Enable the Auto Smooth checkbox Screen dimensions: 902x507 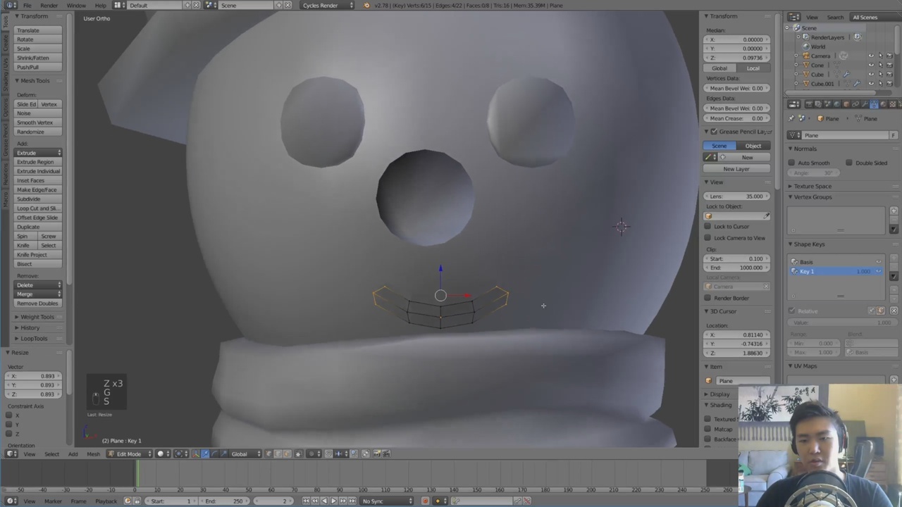coord(791,163)
